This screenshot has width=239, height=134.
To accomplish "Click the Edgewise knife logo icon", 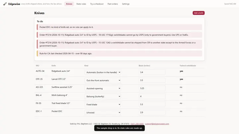I will point(5,4).
